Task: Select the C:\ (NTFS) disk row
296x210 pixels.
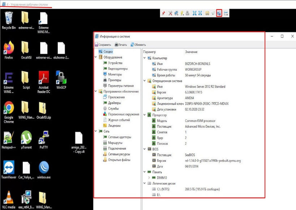Action: click(186, 189)
